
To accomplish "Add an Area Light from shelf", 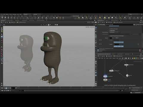I will coord(86,18).
